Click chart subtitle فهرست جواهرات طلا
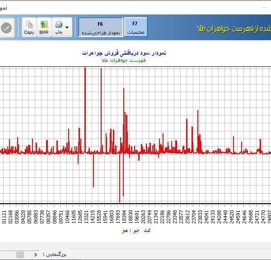The width and height of the screenshot is (271, 260). 124,60
